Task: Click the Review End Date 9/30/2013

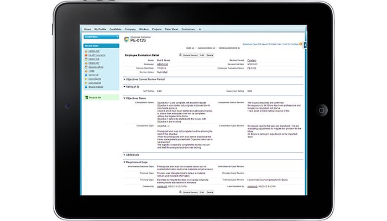Action: (252, 65)
